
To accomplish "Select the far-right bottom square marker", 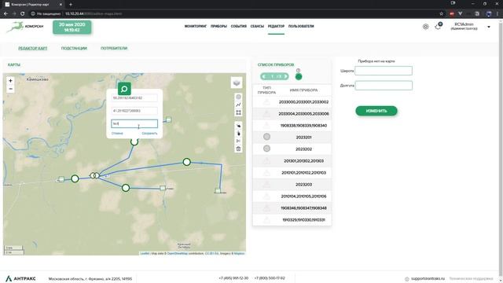I will pyautogui.click(x=218, y=190).
